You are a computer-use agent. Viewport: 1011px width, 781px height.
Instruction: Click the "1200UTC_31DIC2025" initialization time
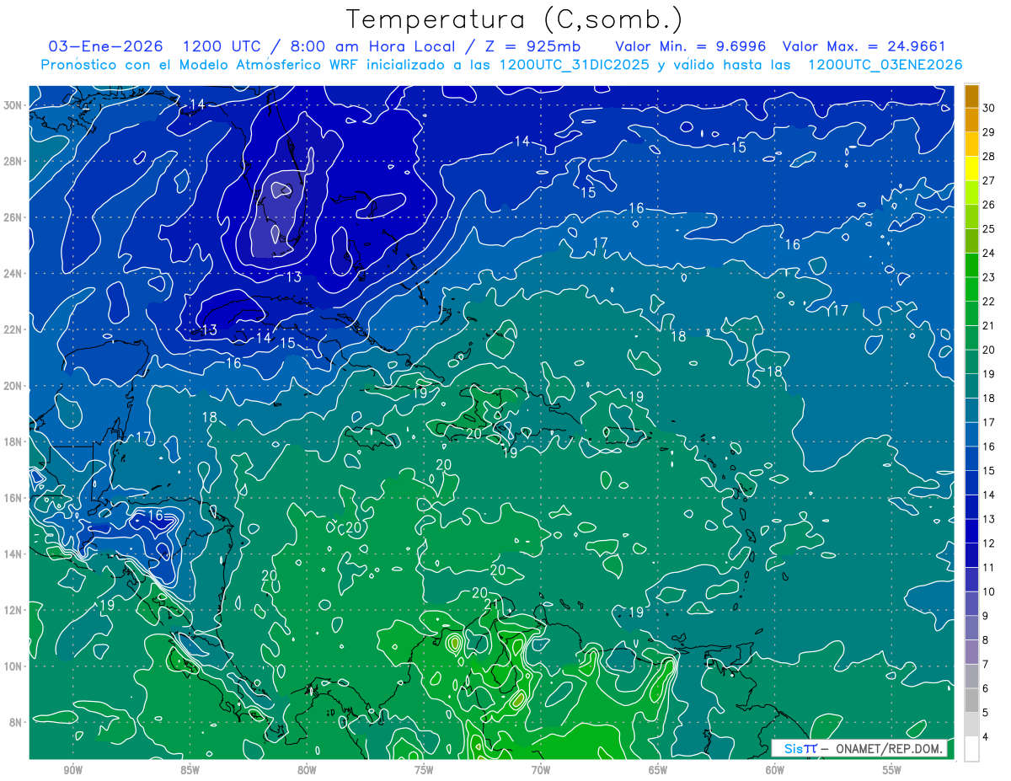(x=575, y=65)
